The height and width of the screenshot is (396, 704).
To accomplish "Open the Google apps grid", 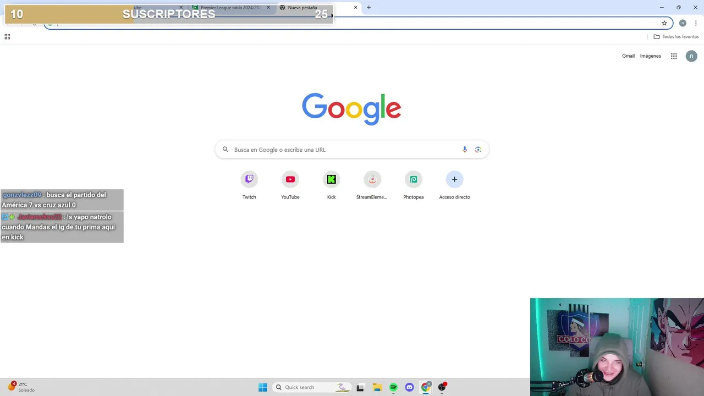I will pos(674,56).
